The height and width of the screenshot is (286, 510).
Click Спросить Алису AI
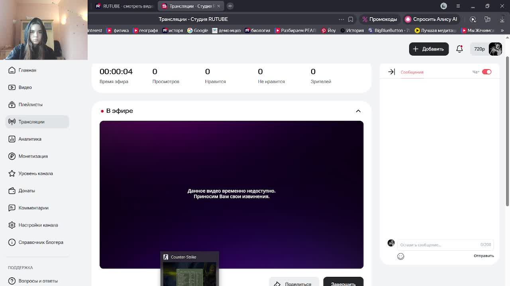pyautogui.click(x=431, y=19)
